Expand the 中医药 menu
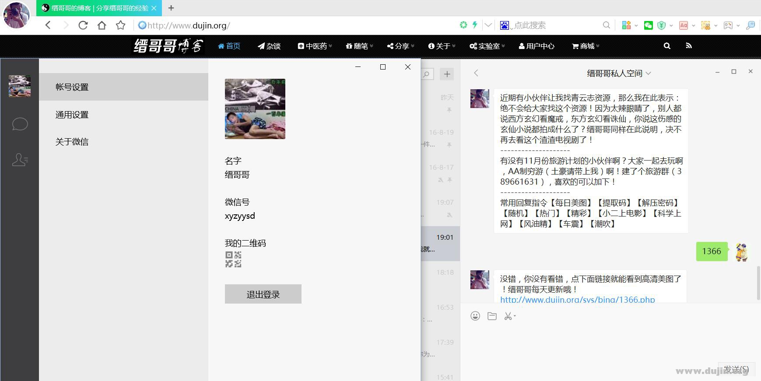The height and width of the screenshot is (381, 761). 315,46
